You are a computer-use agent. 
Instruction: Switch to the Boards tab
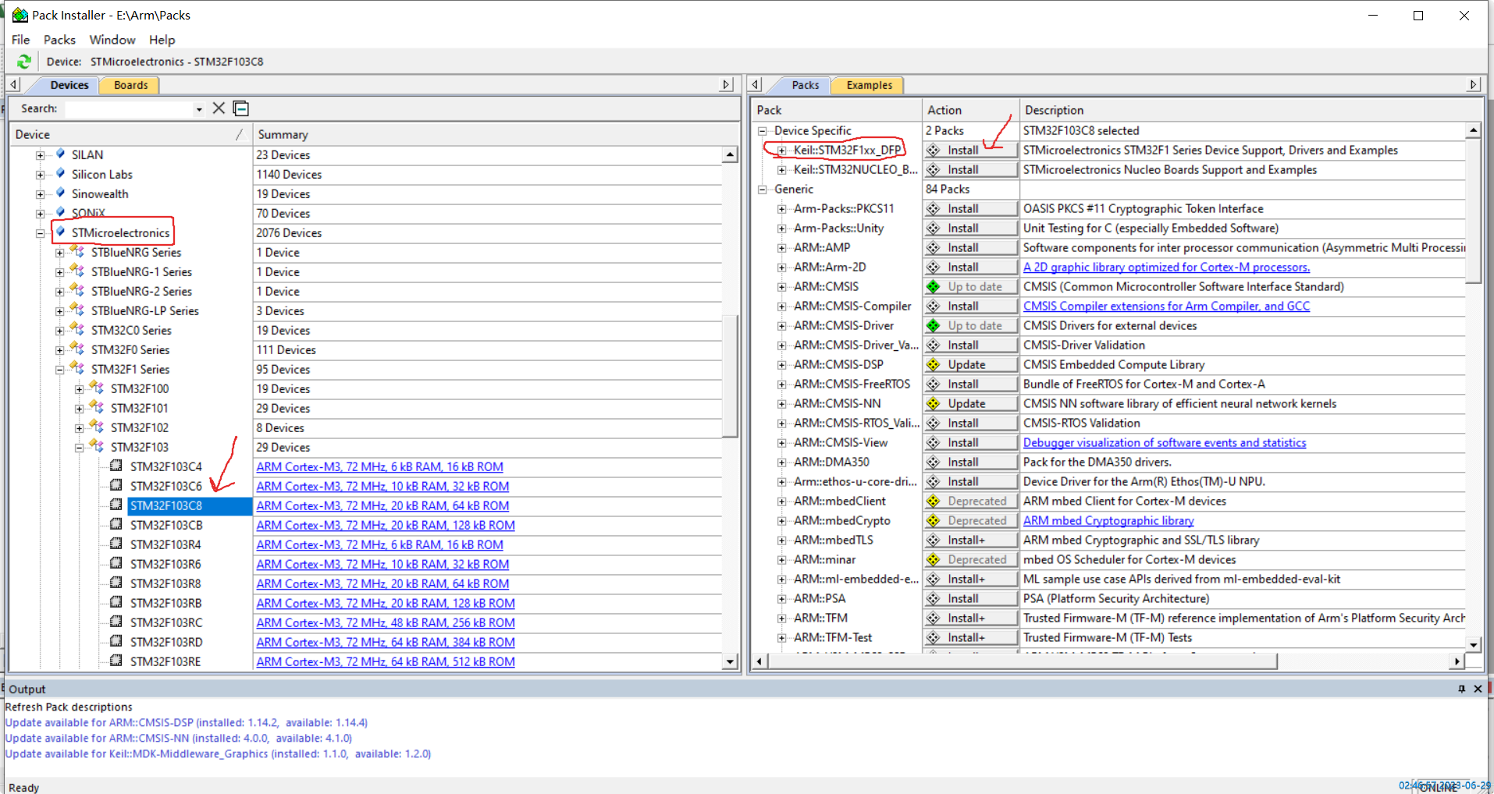[130, 85]
